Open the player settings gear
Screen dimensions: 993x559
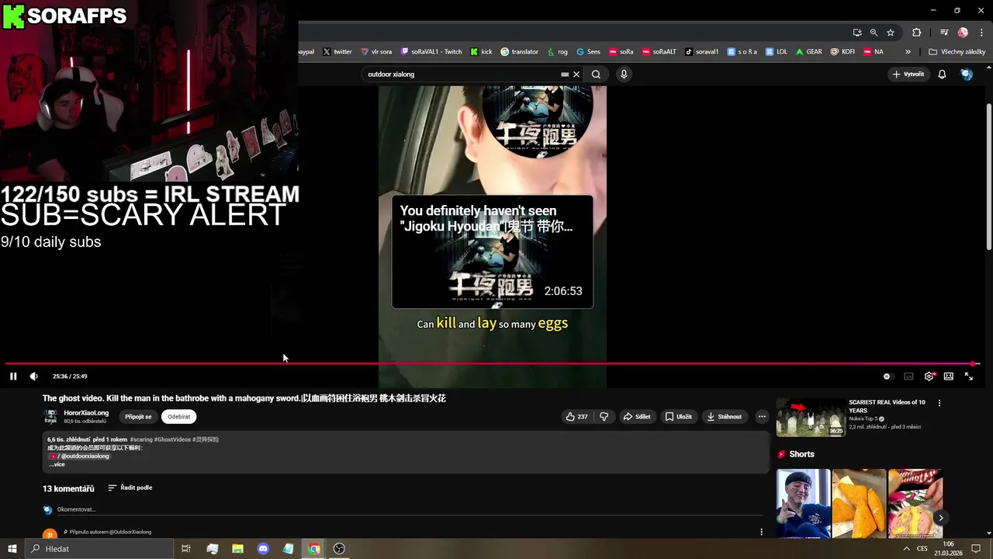(929, 377)
